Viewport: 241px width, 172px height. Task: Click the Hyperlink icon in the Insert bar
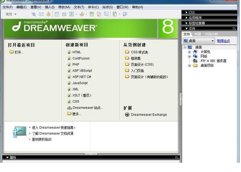(x=34, y=14)
